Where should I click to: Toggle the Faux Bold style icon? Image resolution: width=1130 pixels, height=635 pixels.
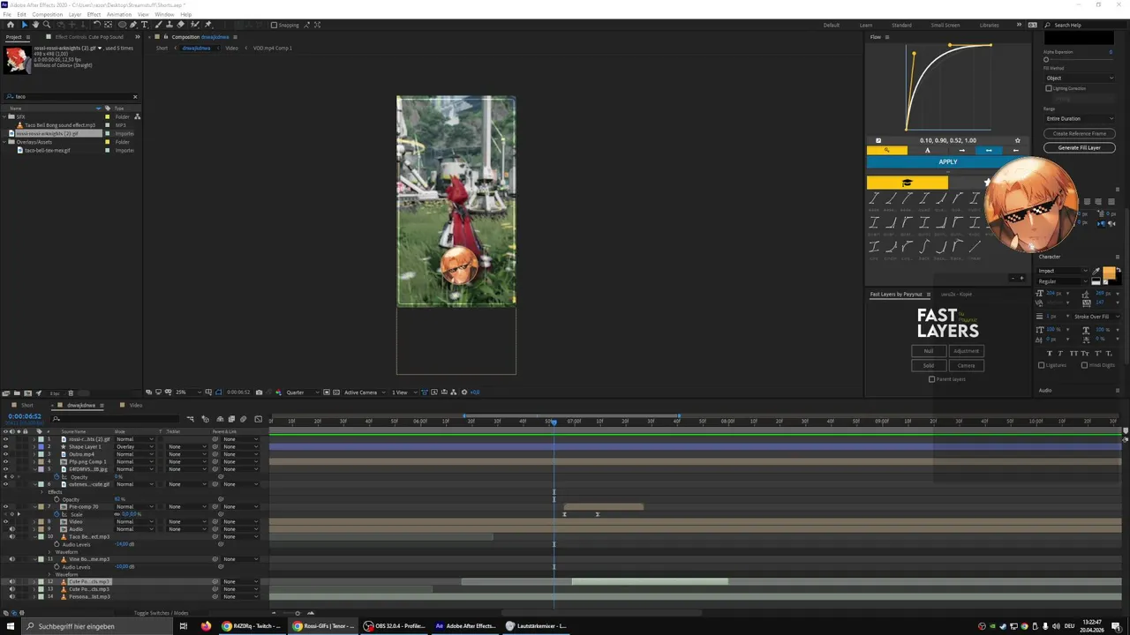click(x=1050, y=353)
